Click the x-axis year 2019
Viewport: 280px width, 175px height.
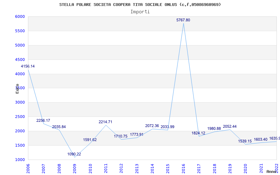tap(230, 169)
